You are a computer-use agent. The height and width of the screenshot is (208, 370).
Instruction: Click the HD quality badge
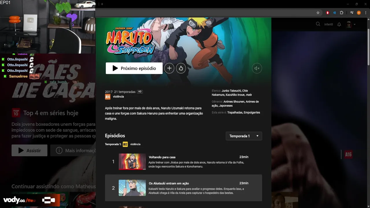click(140, 92)
